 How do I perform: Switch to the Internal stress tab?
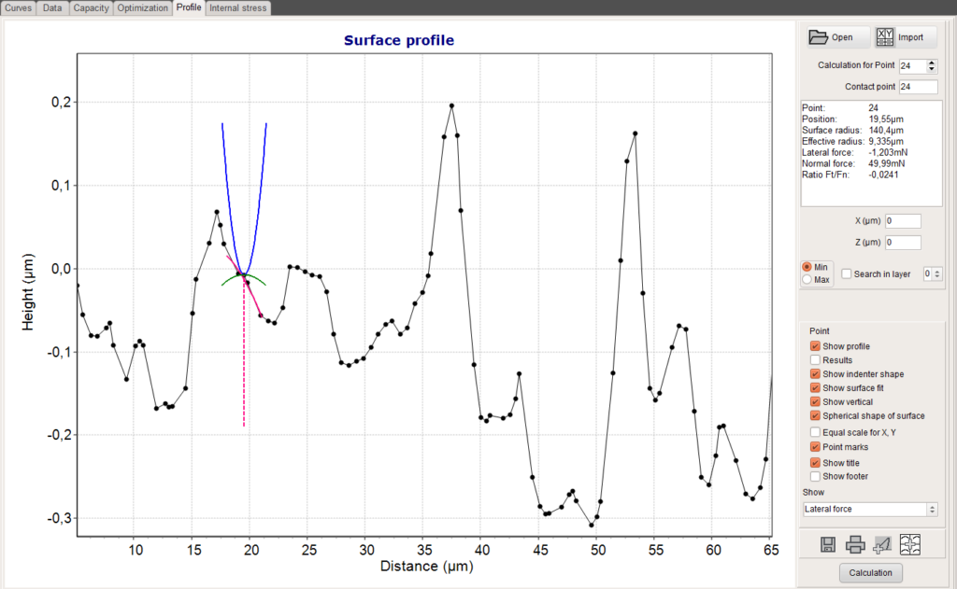pos(238,8)
